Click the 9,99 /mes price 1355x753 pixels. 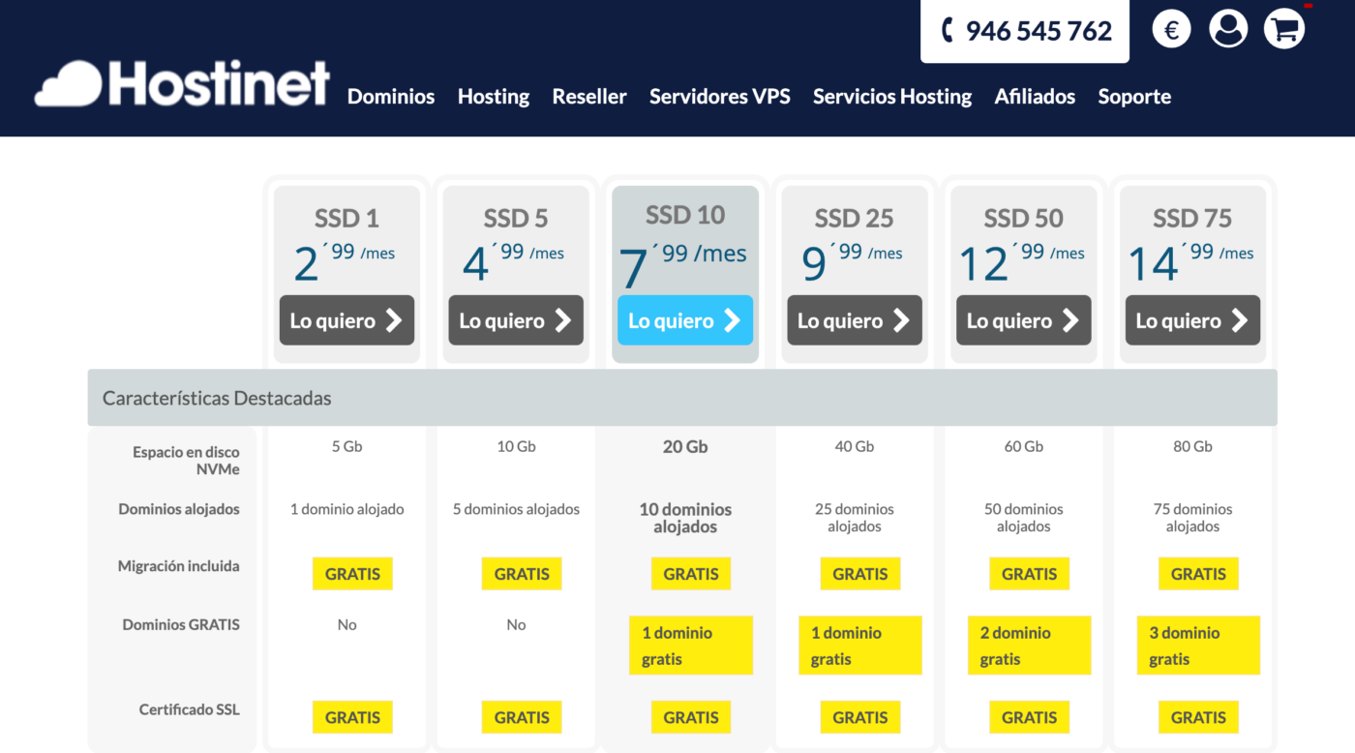tap(852, 263)
